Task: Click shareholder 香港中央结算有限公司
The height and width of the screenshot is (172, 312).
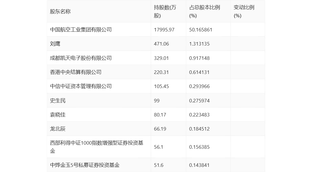Action: tap(76, 72)
